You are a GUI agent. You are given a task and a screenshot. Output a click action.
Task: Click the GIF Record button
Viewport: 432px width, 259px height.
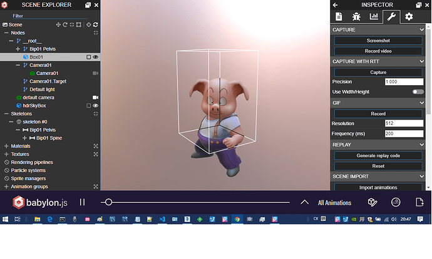(x=378, y=114)
